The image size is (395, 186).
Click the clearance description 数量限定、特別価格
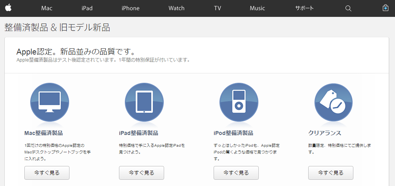[340, 149]
